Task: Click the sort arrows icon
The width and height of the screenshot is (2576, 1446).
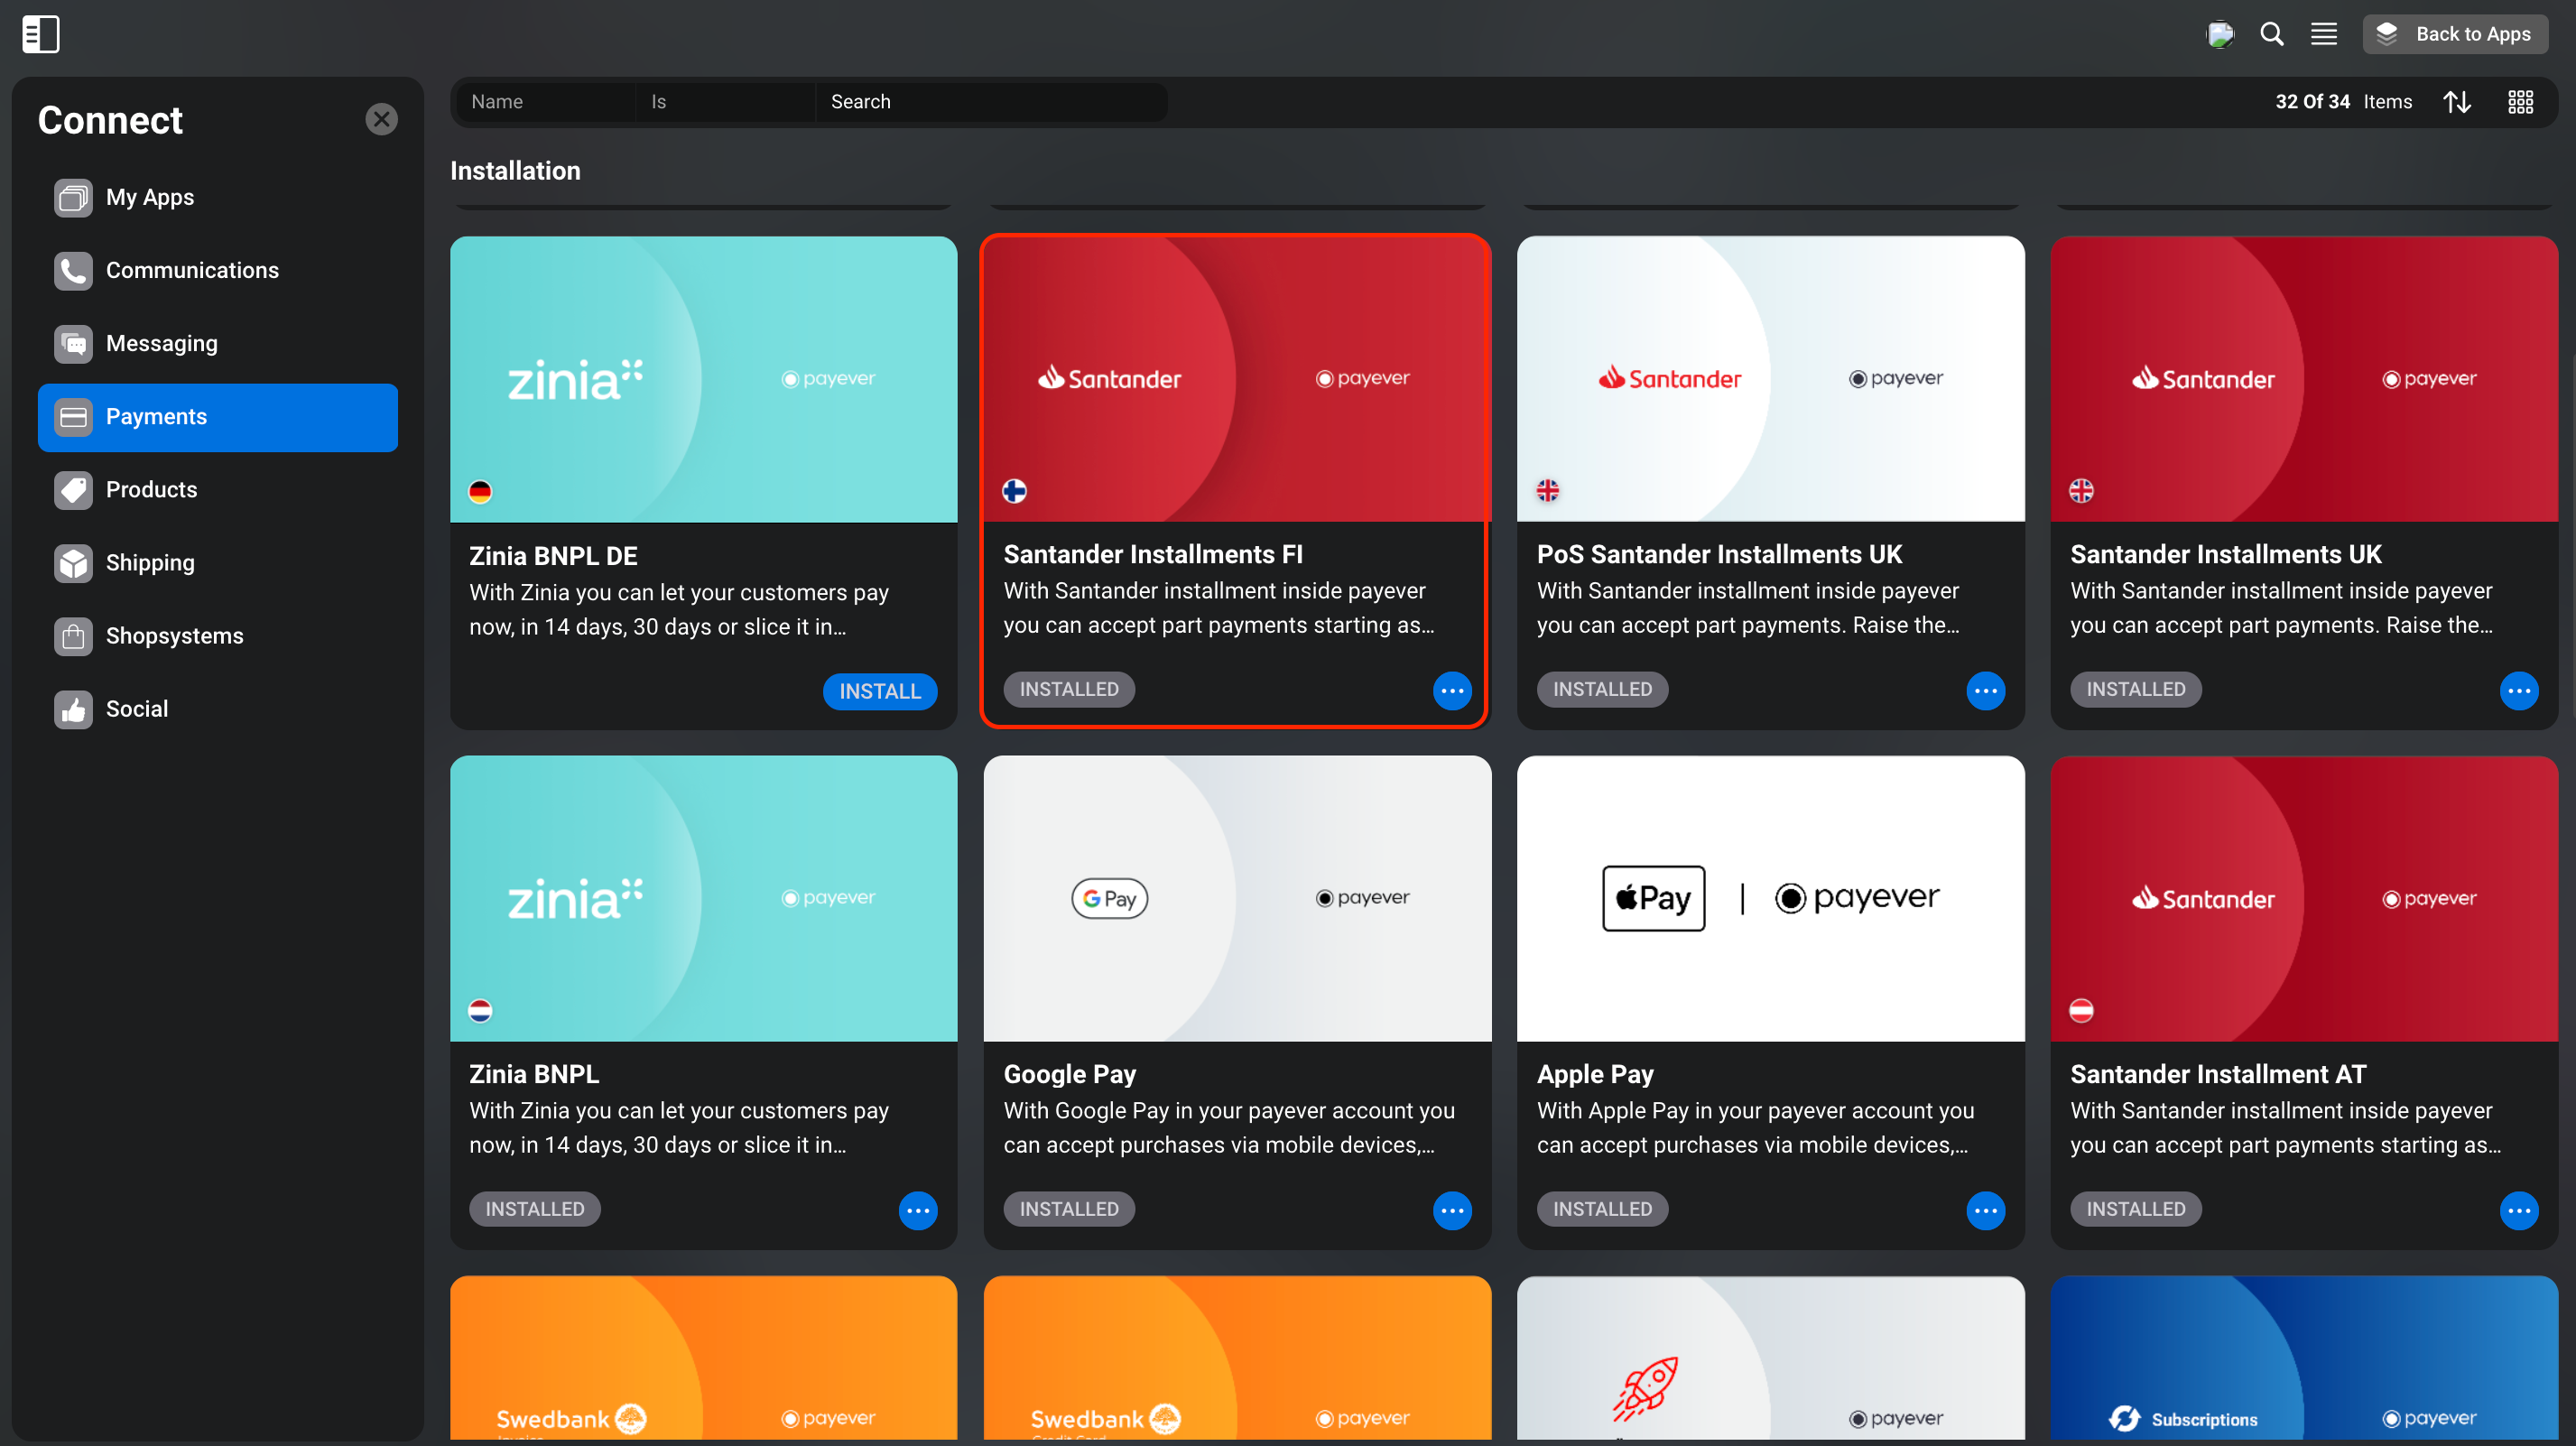Action: click(2457, 102)
